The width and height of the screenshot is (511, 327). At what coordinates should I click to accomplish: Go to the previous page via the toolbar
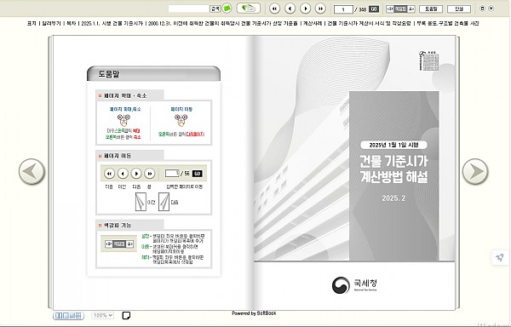coord(290,9)
